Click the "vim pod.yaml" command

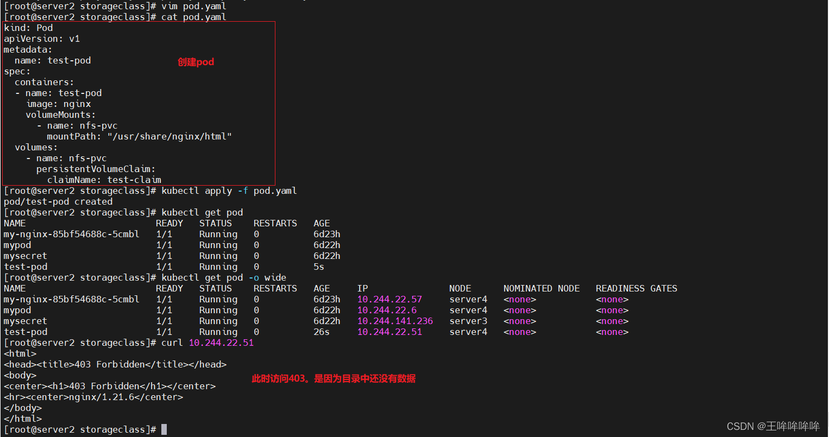pos(194,6)
